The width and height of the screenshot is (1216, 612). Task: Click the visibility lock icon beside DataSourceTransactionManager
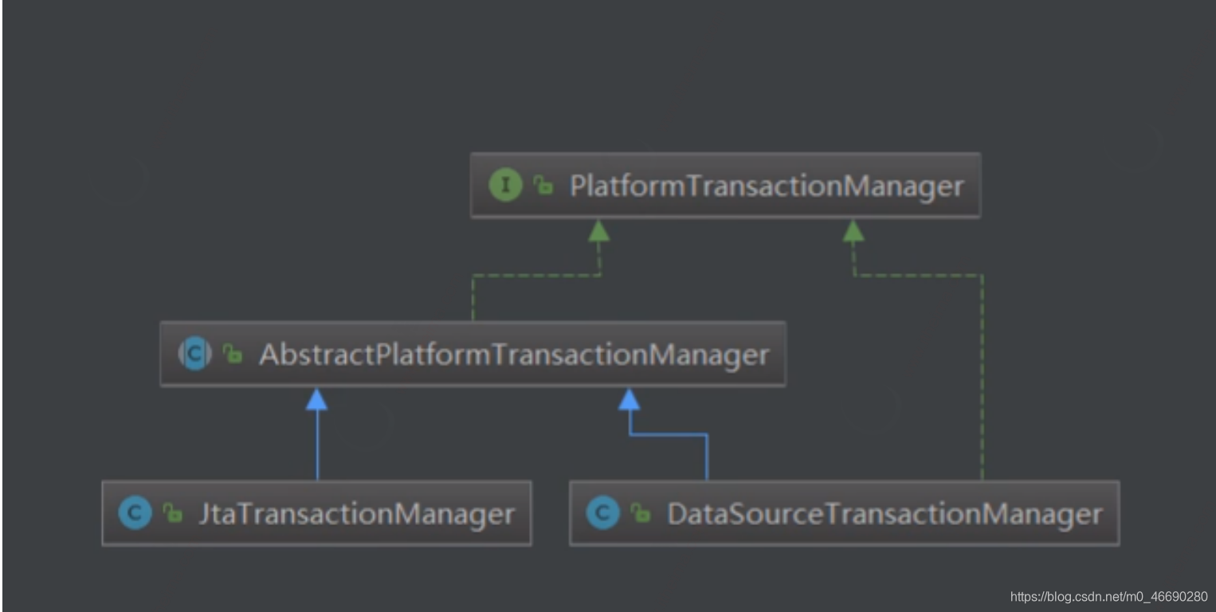click(641, 514)
